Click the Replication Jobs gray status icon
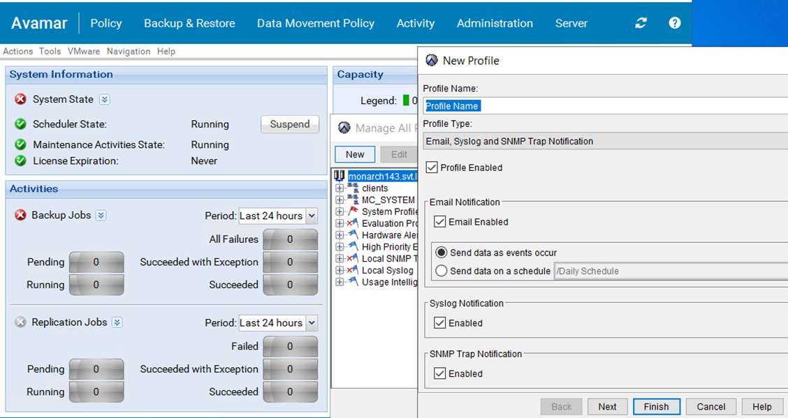This screenshot has height=418, width=788. point(20,322)
